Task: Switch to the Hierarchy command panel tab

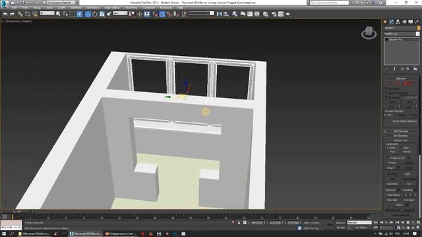Action: point(398,22)
